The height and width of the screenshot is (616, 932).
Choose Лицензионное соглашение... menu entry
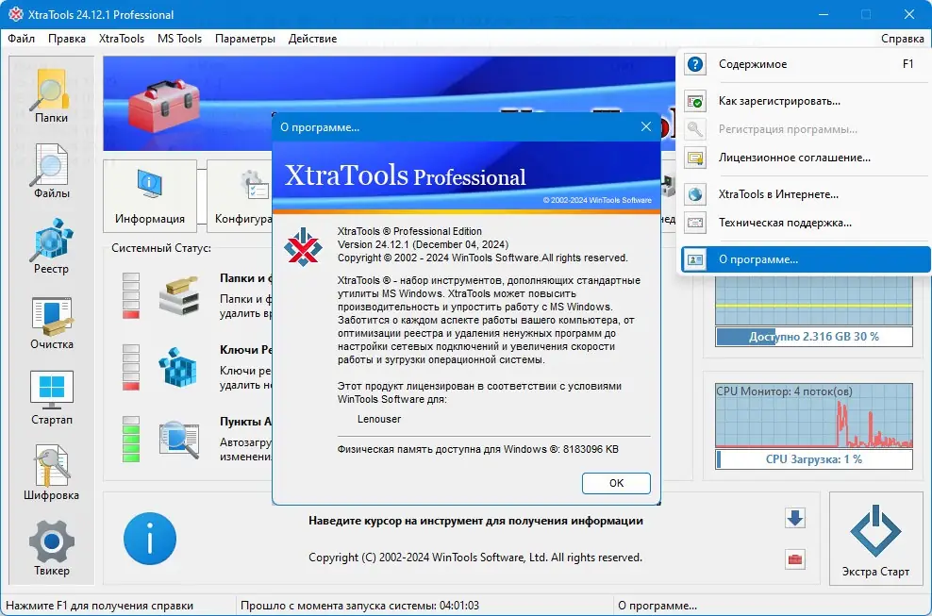click(x=806, y=158)
